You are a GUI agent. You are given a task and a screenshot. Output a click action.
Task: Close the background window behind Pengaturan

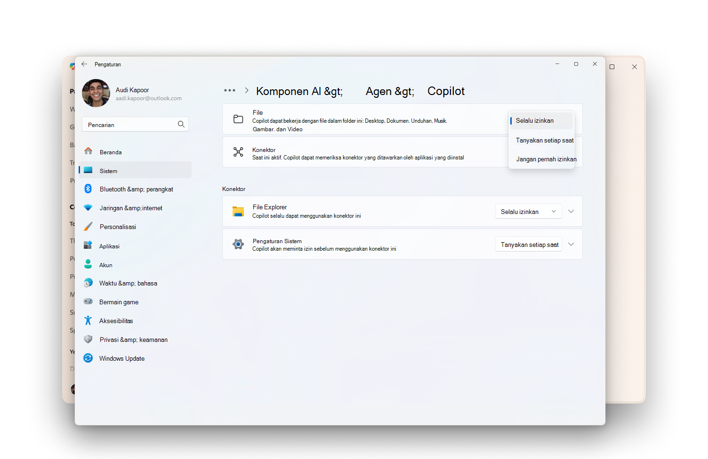pos(635,67)
